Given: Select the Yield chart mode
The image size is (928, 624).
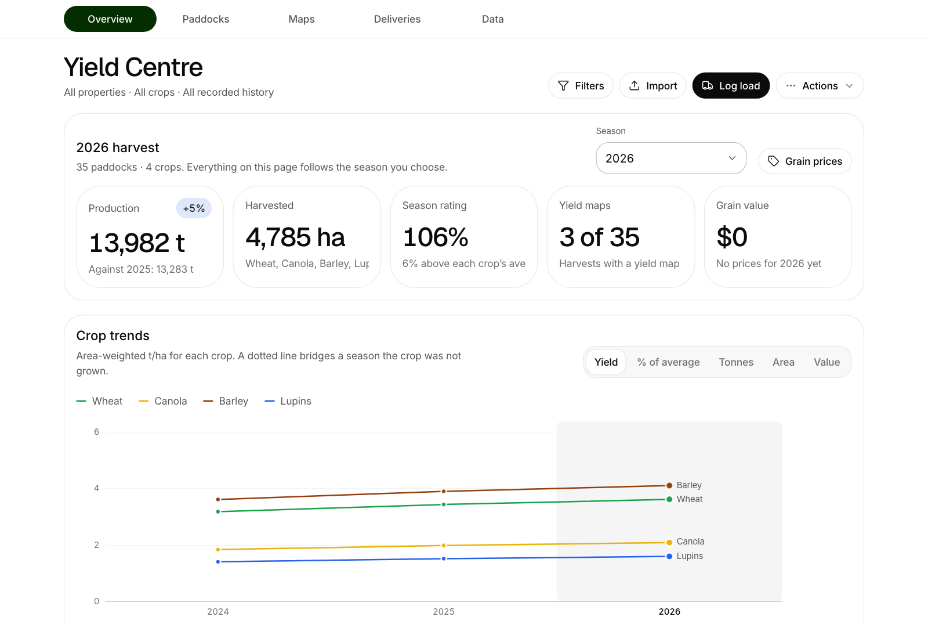Looking at the screenshot, I should point(606,362).
